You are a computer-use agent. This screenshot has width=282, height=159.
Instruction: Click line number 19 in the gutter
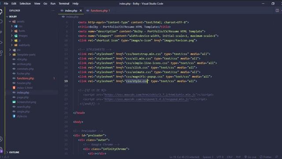66,81
